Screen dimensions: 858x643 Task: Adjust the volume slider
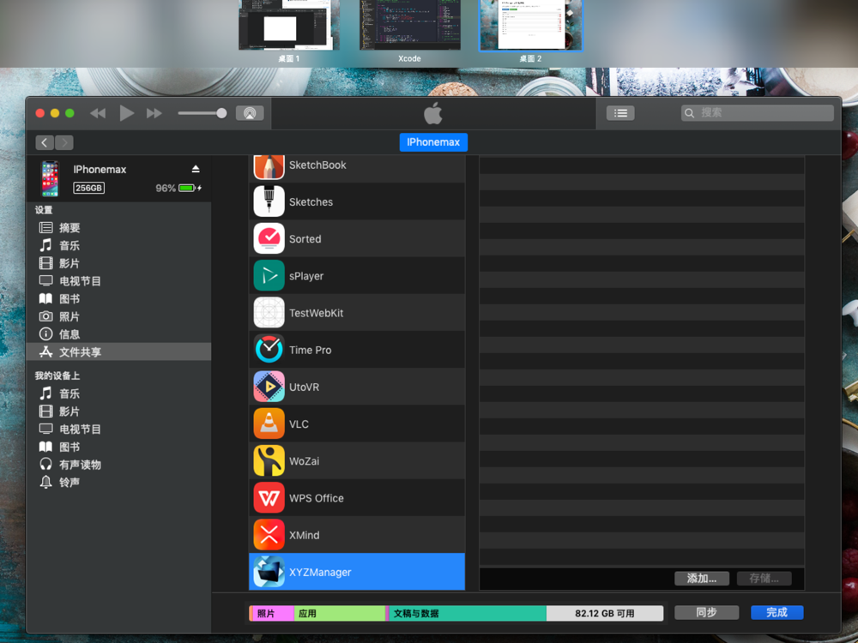point(202,113)
